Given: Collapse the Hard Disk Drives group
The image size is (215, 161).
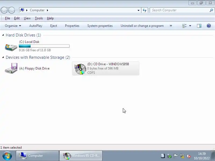Looking at the screenshot, I should tap(3, 35).
